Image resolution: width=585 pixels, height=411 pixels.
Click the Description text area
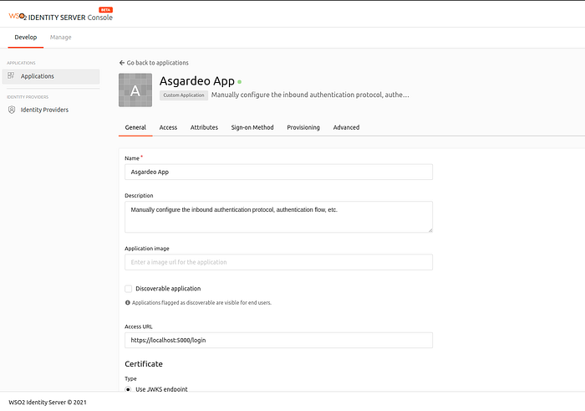278,217
